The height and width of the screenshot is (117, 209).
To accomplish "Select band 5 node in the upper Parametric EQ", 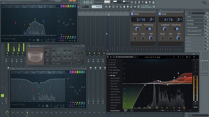I will tap(35, 19).
